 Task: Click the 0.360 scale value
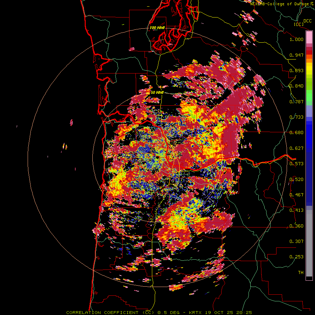tap(296, 226)
